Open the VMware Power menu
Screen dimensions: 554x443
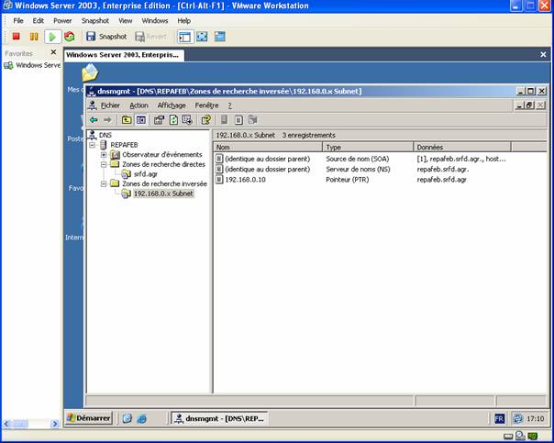click(x=62, y=21)
